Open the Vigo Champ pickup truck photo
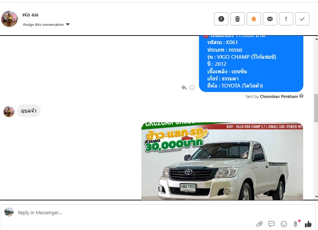Screen dimensions: 318x230 pyautogui.click(x=222, y=161)
